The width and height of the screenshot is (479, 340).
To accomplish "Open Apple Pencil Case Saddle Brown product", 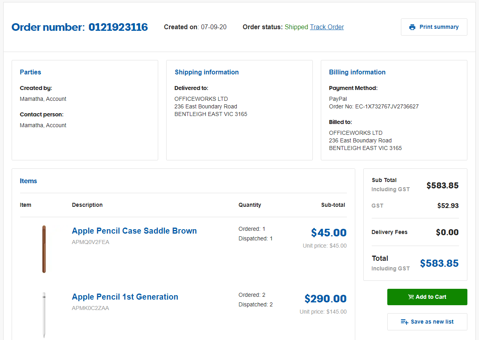I will [x=134, y=231].
